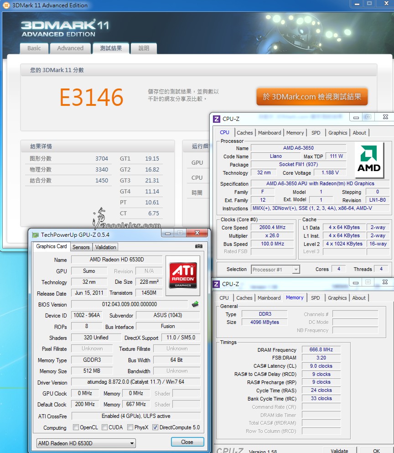Switch to the Sensors tab in GPU-Z
Viewport: 394px width, 453px height.
point(81,247)
